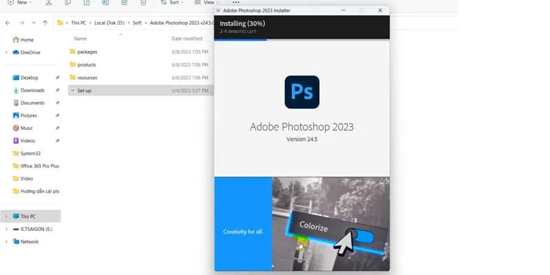
Task: Go back with the Explorer back arrow
Action: click(x=8, y=23)
